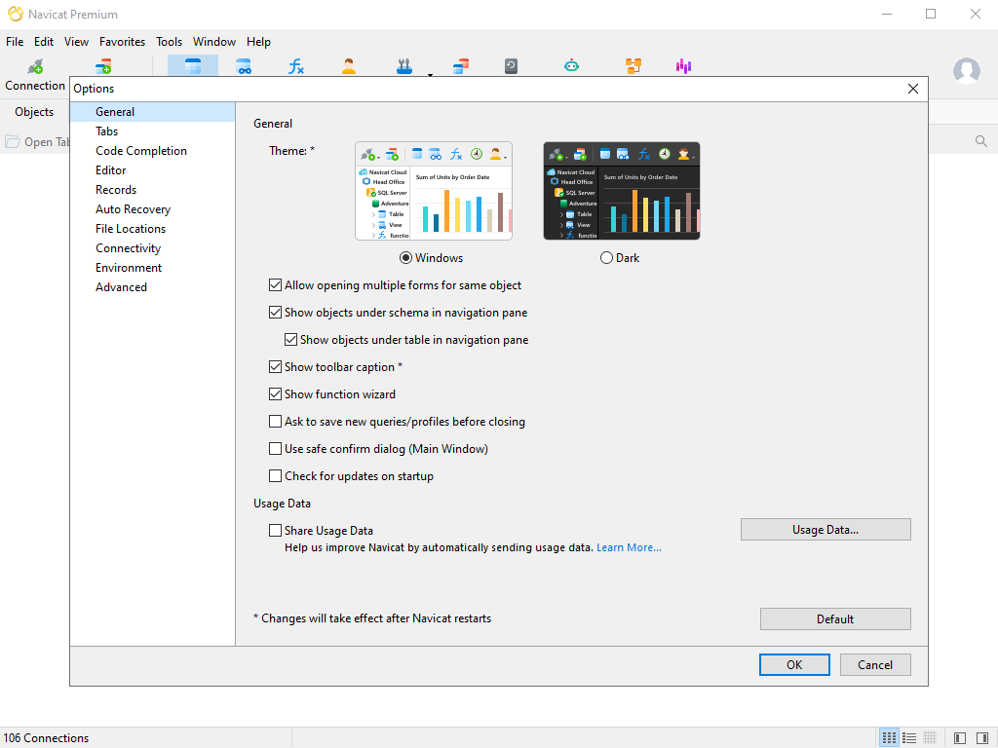Image resolution: width=998 pixels, height=748 pixels.
Task: Select General in Options sidebar
Action: pyautogui.click(x=153, y=112)
